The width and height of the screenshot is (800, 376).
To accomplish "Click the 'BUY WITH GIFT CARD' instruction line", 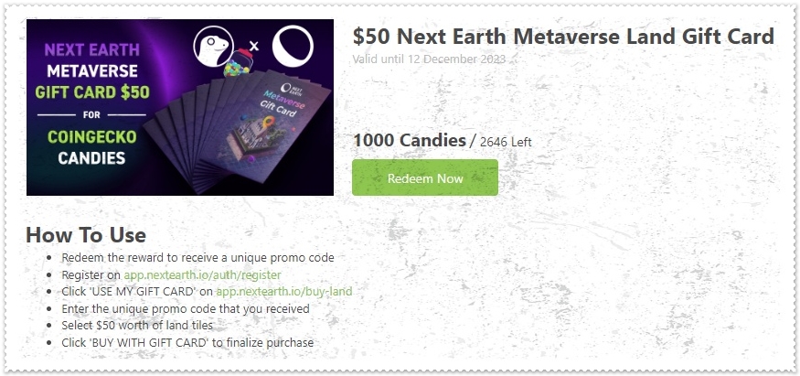I will (x=187, y=342).
